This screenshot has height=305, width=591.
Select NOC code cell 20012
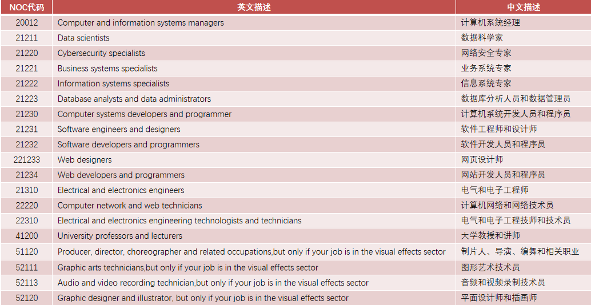26,23
